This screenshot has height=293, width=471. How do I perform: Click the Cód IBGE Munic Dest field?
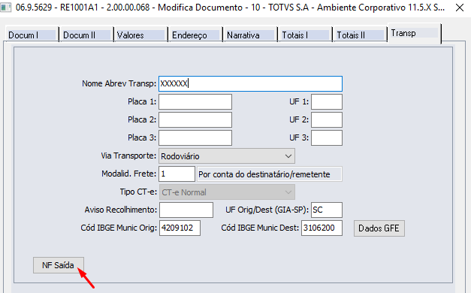pos(322,228)
